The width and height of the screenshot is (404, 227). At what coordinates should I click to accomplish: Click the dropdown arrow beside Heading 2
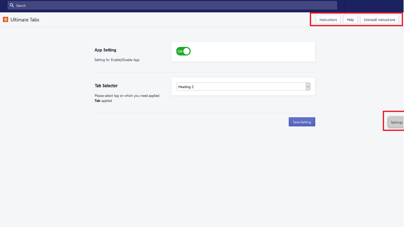tap(307, 86)
